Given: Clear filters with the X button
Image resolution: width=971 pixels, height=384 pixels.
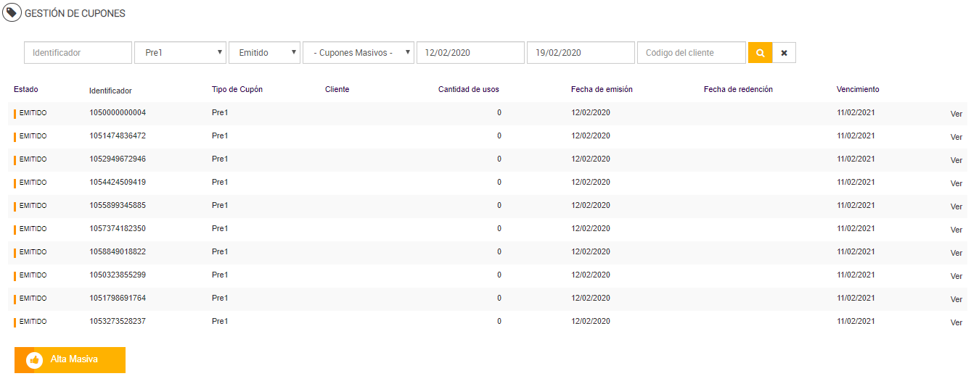Looking at the screenshot, I should [784, 53].
